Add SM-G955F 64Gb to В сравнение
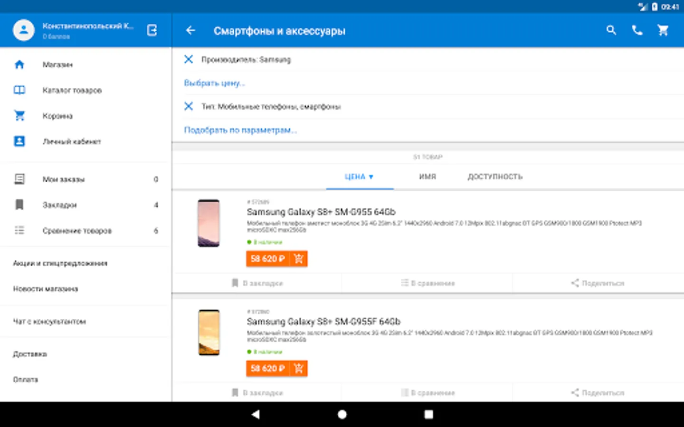684x427 pixels. point(427,393)
